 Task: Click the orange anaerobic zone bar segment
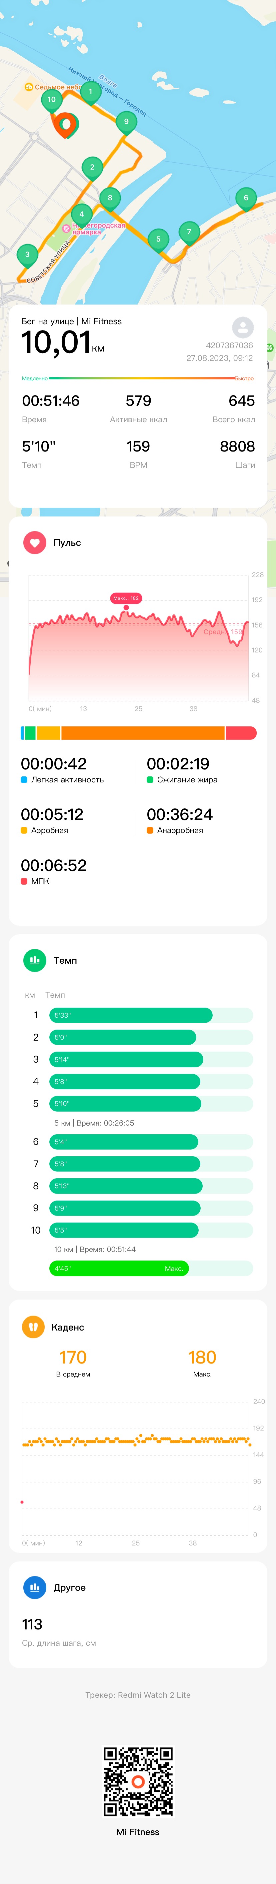[143, 733]
